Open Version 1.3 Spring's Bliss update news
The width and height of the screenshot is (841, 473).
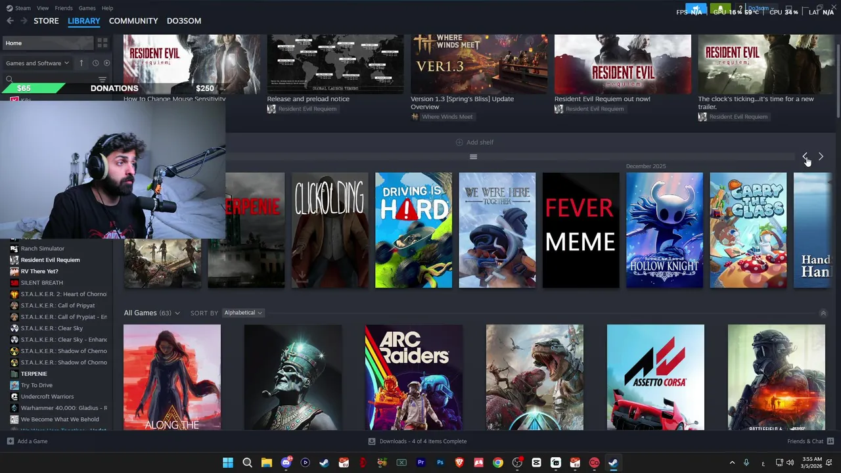point(479,77)
